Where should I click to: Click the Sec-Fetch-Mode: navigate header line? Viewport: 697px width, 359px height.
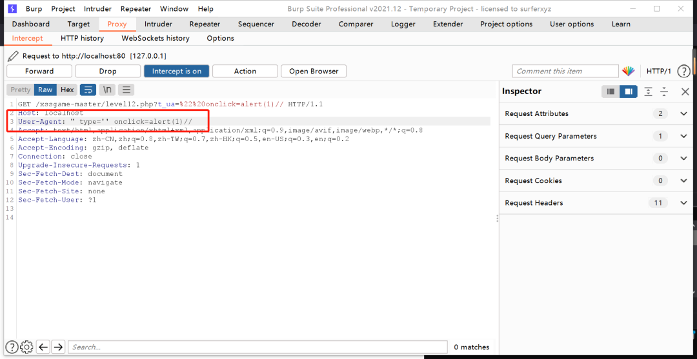[70, 182]
